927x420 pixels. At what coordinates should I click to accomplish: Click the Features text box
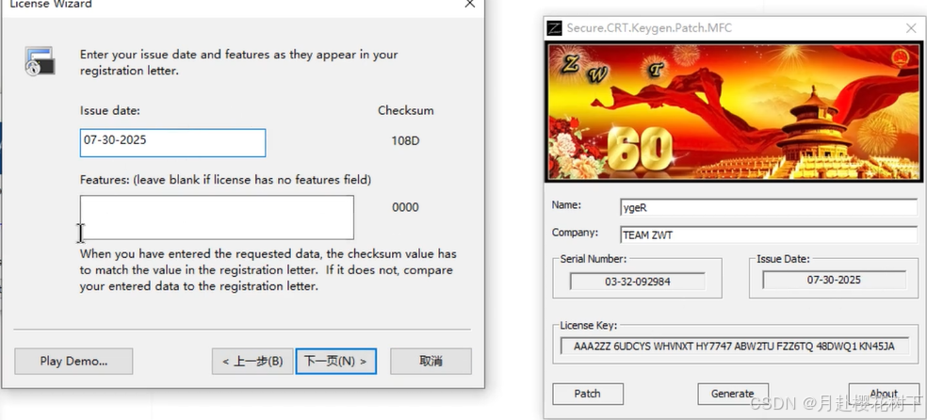pos(217,218)
